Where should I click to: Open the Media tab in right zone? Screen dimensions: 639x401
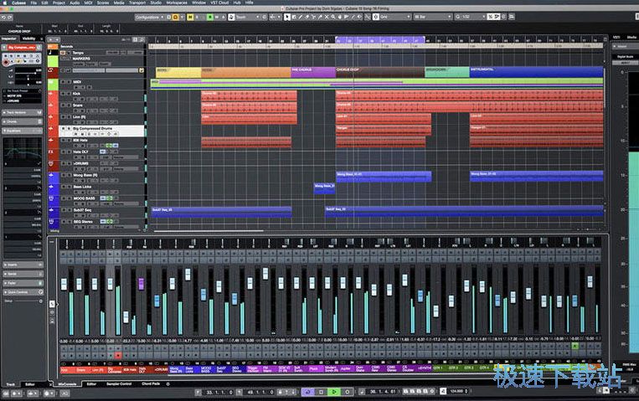pos(631,37)
